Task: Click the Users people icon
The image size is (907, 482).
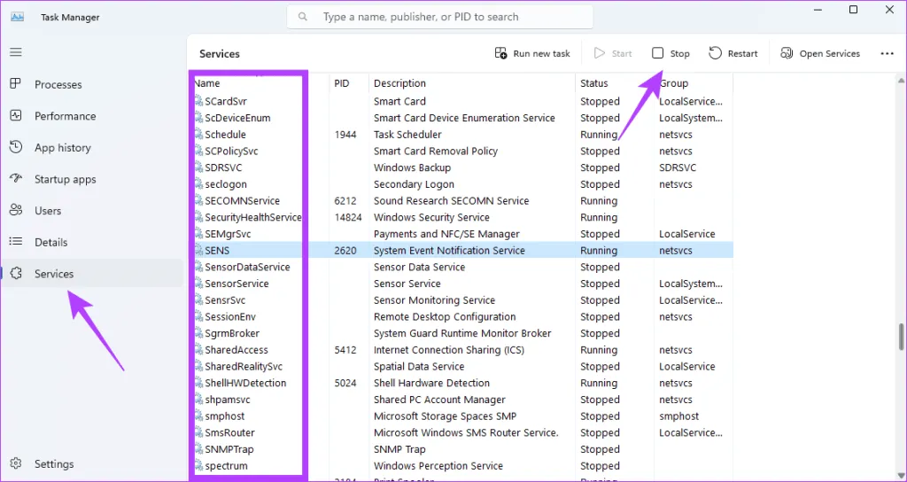Action: (x=15, y=211)
